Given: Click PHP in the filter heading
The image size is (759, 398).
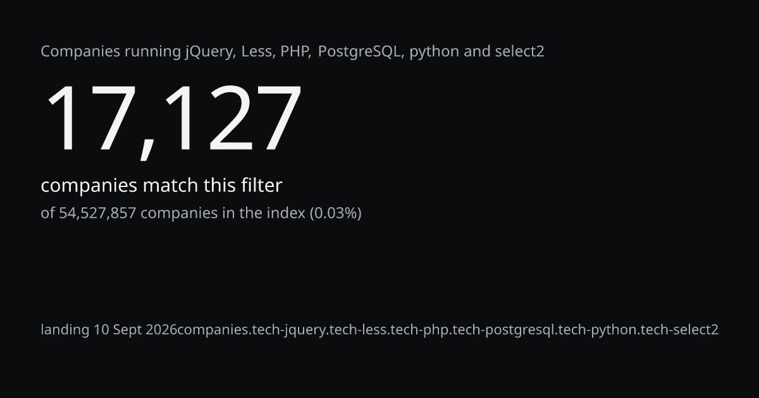Looking at the screenshot, I should [295, 51].
